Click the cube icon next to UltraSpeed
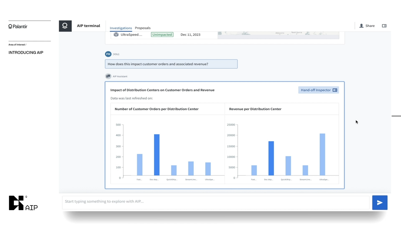 point(116,34)
